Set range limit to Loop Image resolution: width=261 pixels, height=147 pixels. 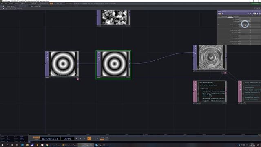102,140
